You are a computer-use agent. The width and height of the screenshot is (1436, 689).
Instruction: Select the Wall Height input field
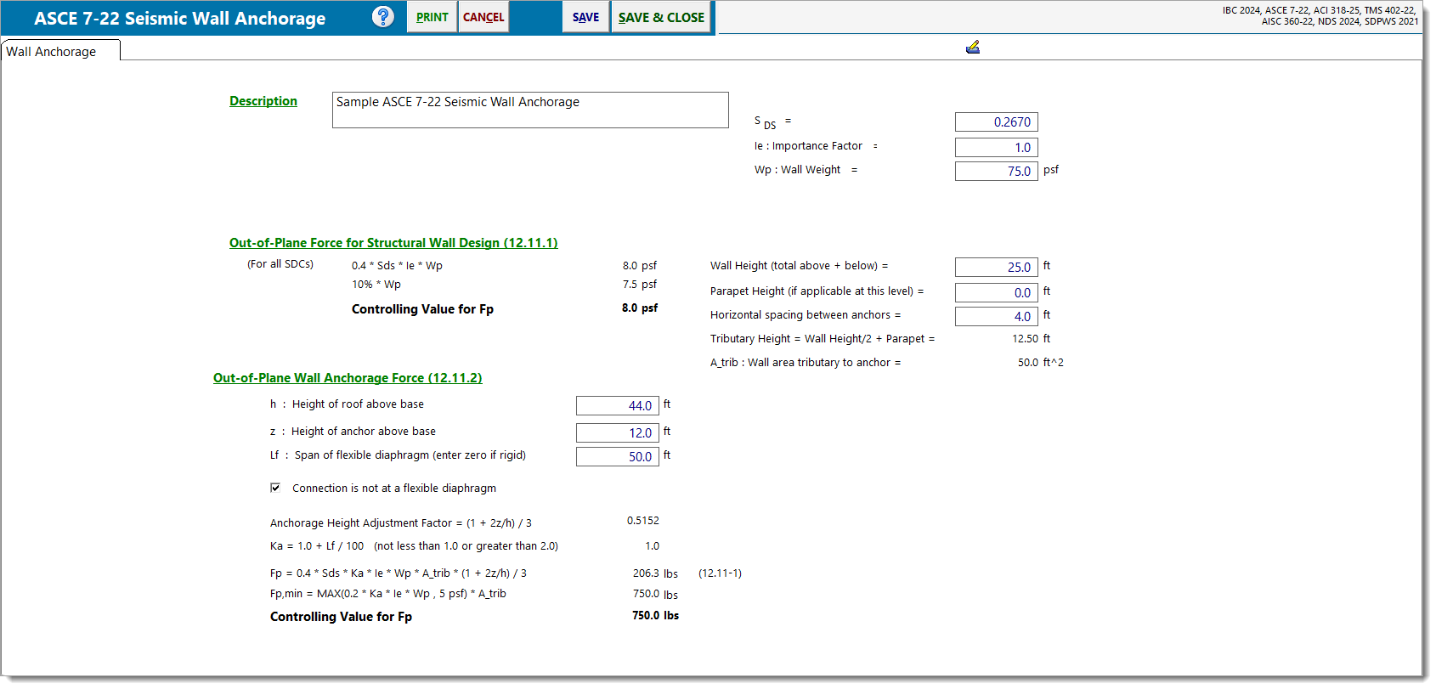(997, 268)
